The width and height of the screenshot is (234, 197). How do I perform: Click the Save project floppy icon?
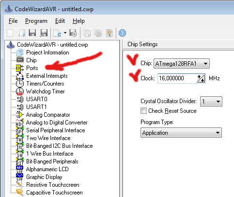[x=32, y=33]
